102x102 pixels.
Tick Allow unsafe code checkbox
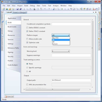[x=27, y=39]
